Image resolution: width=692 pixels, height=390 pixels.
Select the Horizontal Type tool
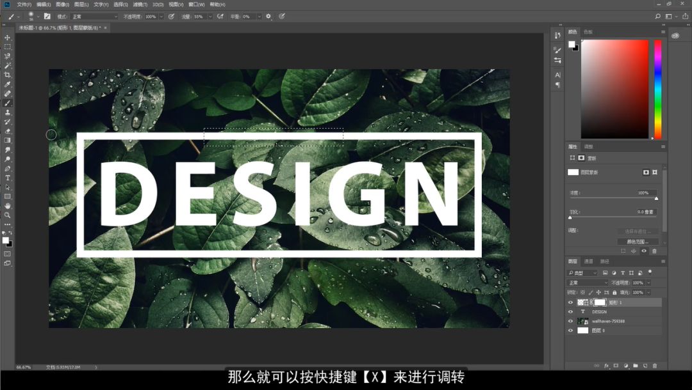click(x=8, y=178)
